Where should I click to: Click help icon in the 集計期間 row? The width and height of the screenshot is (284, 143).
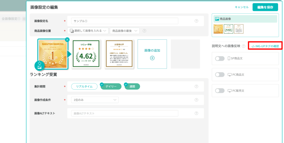pos(196,87)
